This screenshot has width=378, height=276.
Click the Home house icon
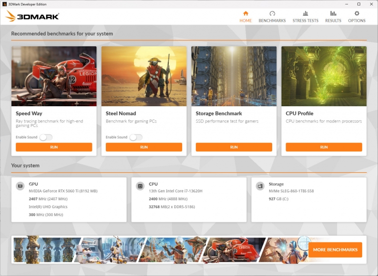tap(246, 13)
